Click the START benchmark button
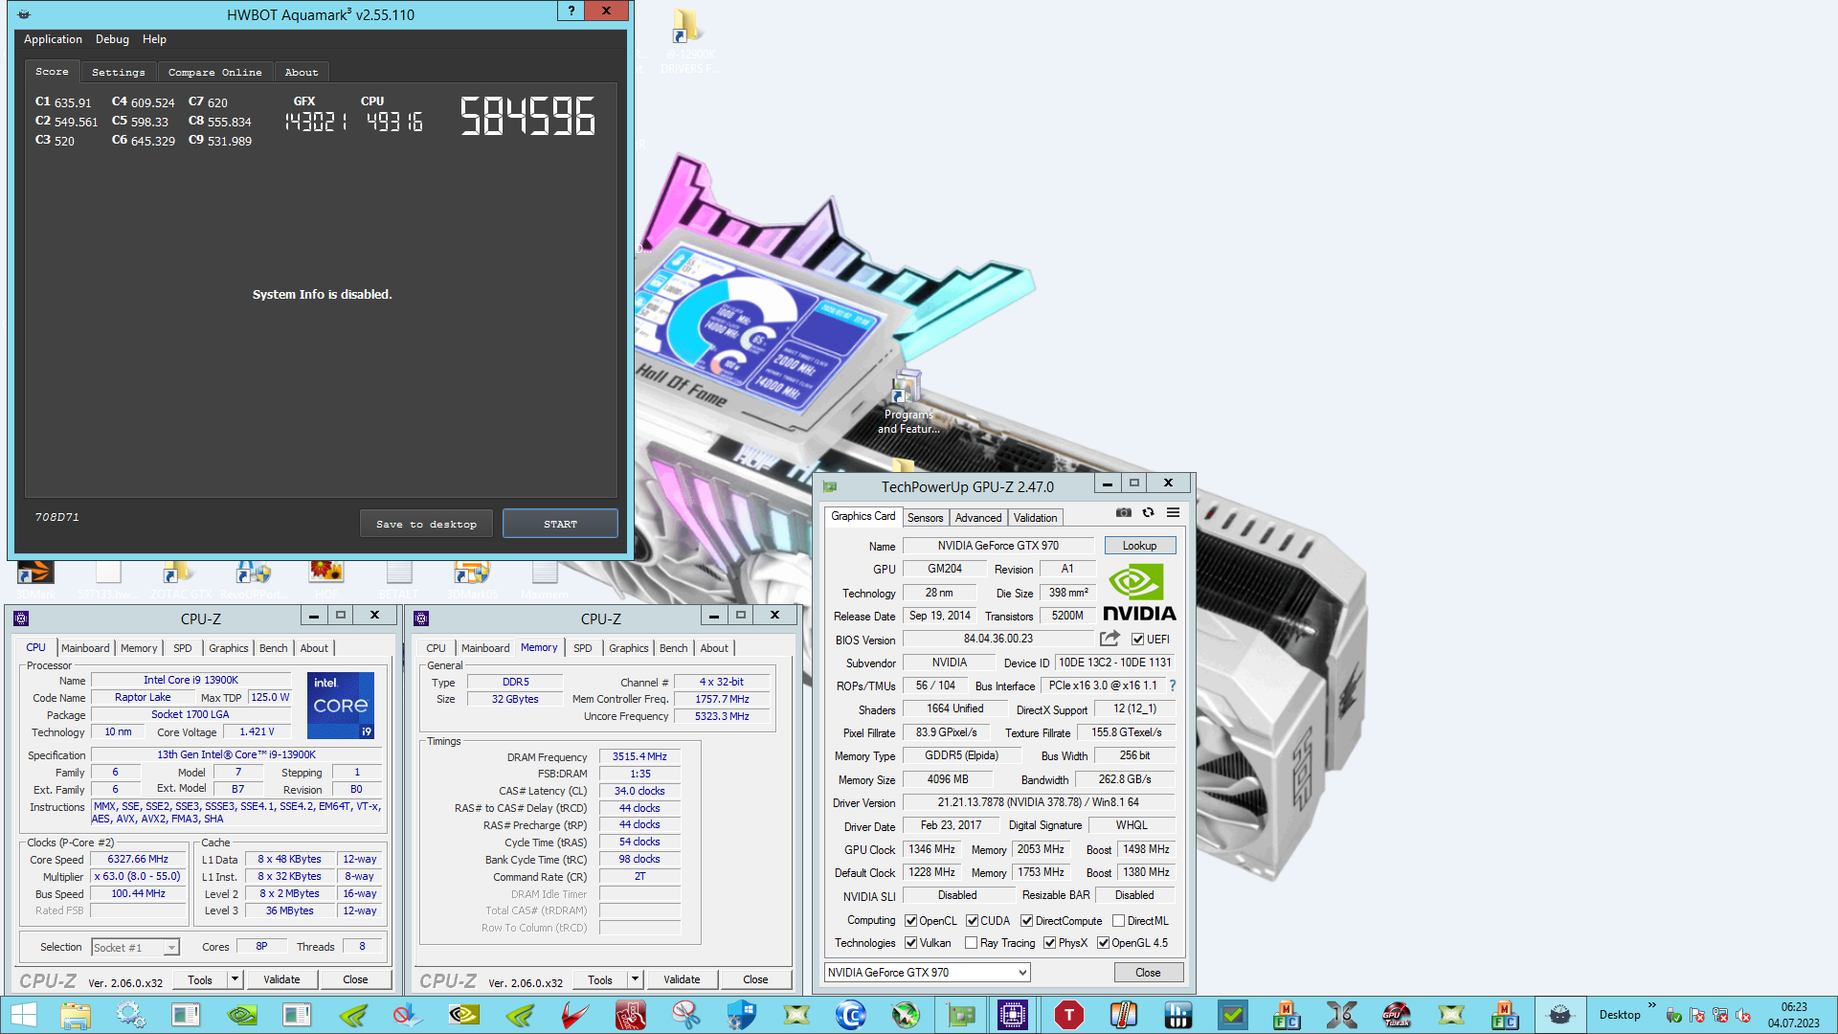 [560, 524]
